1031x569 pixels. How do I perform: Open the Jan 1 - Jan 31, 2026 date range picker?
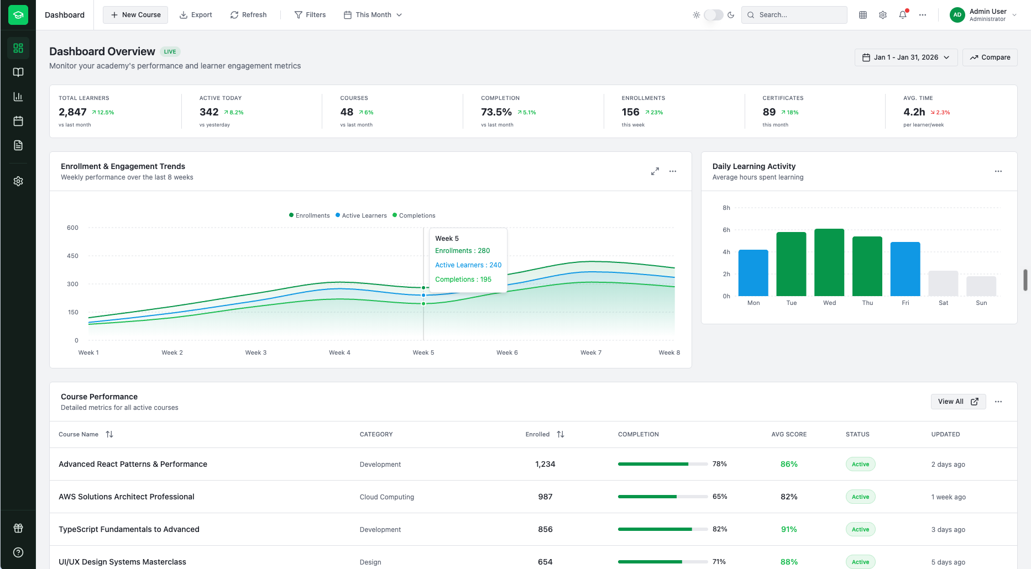(906, 57)
